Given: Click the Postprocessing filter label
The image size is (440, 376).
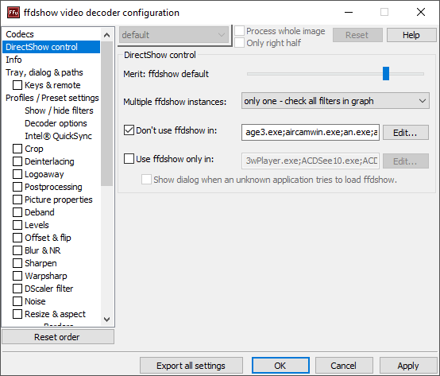Looking at the screenshot, I should pos(53,187).
